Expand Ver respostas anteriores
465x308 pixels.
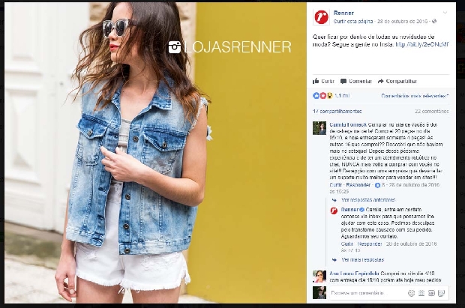(368, 200)
